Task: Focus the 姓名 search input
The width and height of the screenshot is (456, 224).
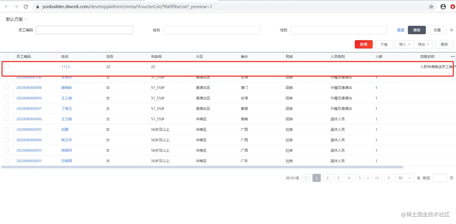Action: [x=212, y=30]
